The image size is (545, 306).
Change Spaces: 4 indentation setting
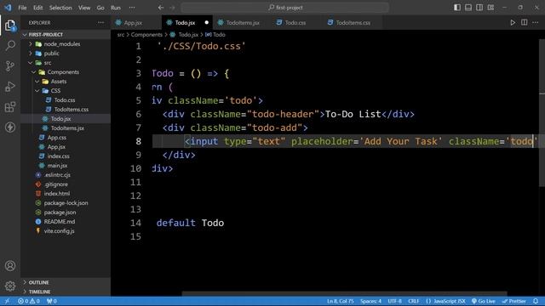pos(370,301)
